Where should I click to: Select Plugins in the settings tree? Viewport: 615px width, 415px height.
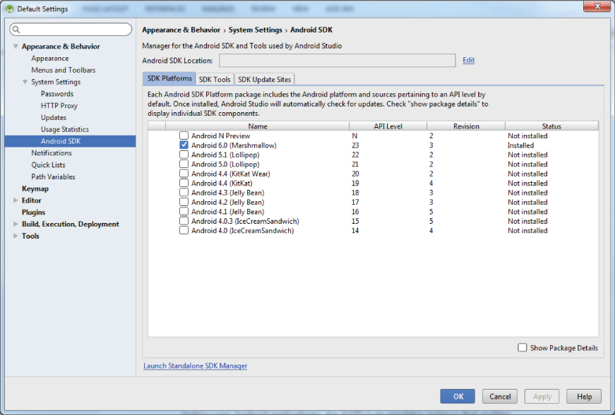33,212
